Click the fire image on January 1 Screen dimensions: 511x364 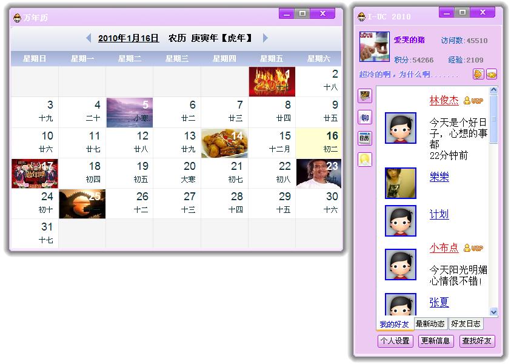click(272, 81)
